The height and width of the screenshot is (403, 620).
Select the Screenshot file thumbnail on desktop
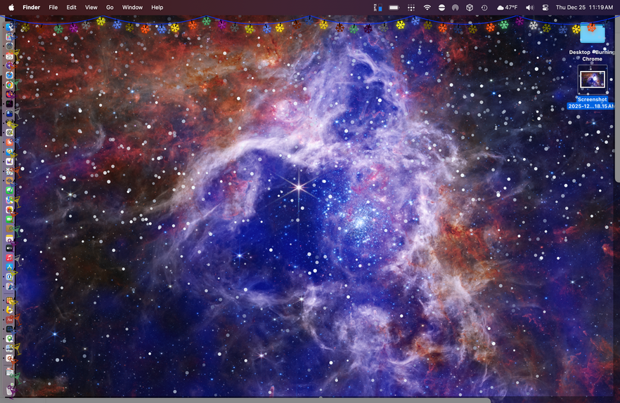point(593,80)
